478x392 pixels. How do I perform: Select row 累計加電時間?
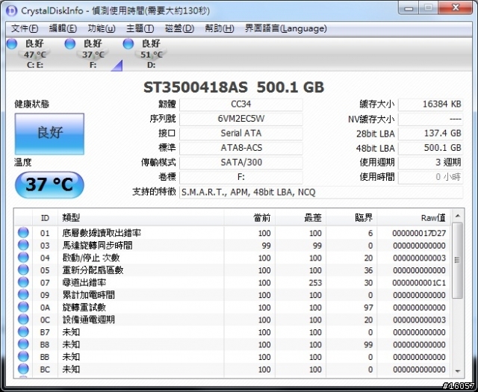(232, 295)
